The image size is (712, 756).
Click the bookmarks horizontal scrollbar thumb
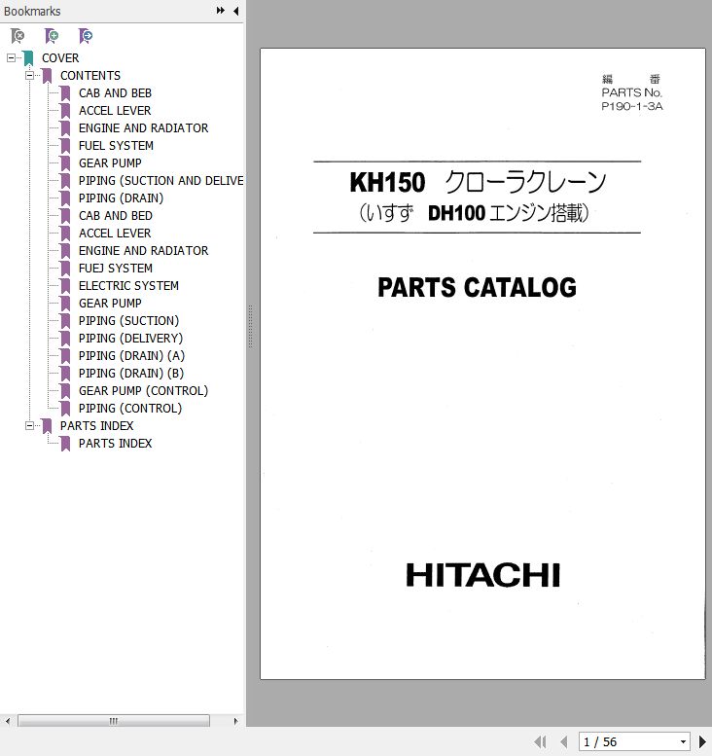(114, 721)
